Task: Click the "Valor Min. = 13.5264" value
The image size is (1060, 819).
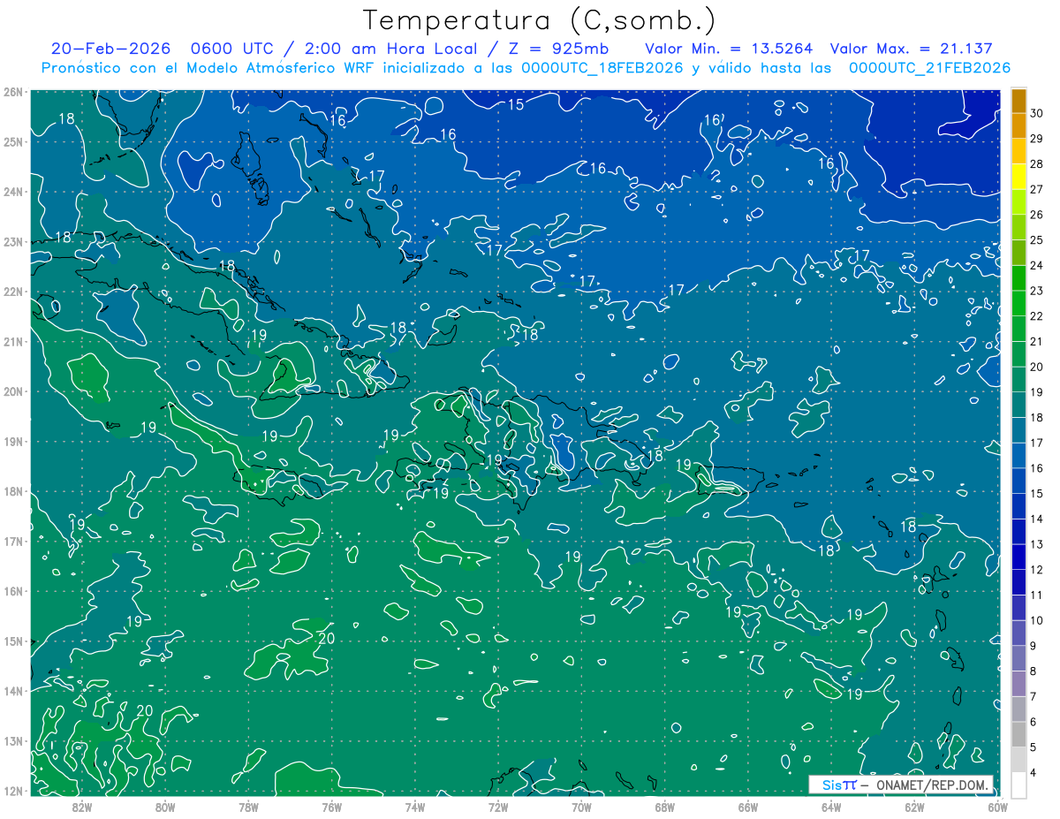Action: (730, 49)
